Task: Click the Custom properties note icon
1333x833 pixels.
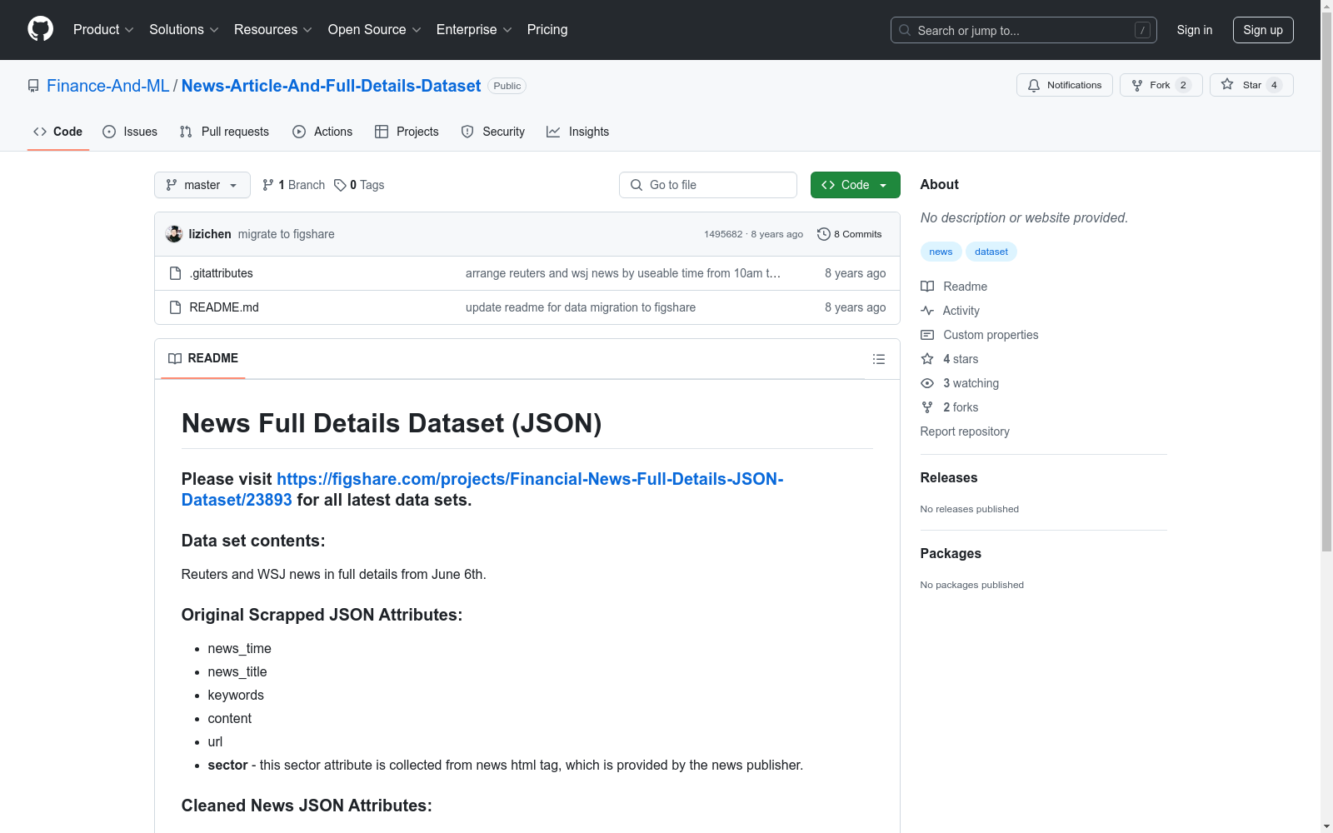Action: coord(927,335)
